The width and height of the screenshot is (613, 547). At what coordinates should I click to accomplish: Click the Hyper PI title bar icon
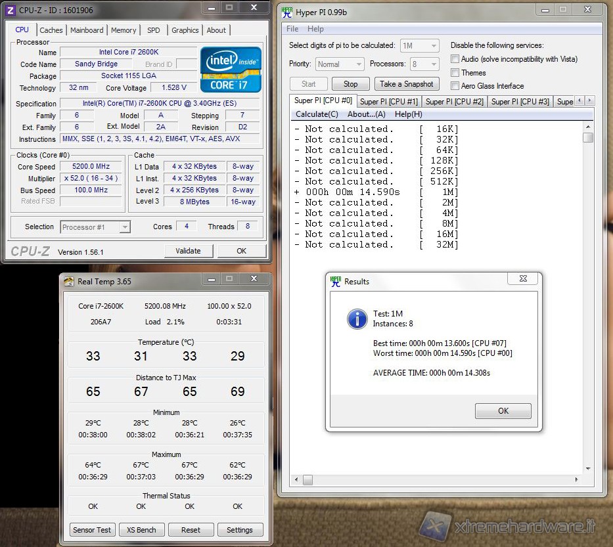pos(286,11)
